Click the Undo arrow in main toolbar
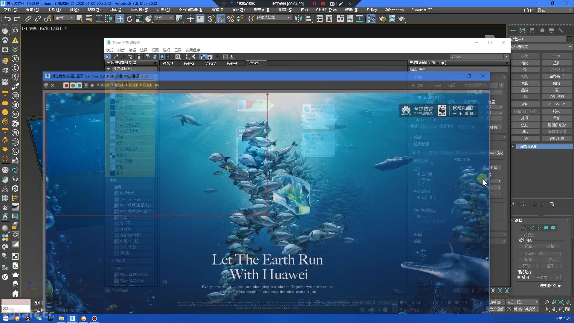Screen dimensions: 574x323 pyautogui.click(x=7, y=19)
